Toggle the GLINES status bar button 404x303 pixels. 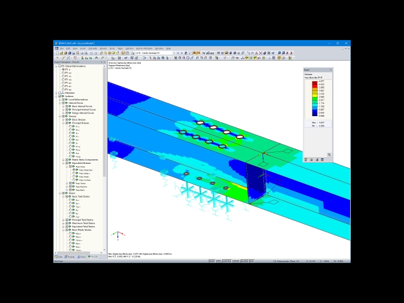(245, 261)
